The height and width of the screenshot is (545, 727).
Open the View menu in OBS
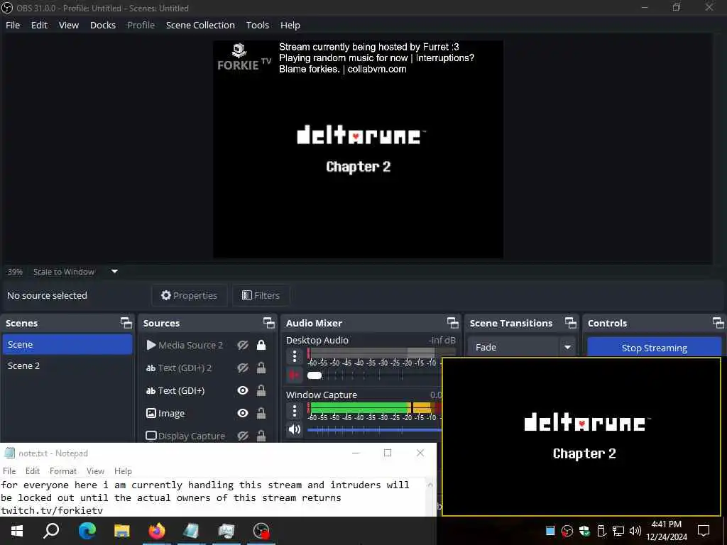click(x=69, y=25)
